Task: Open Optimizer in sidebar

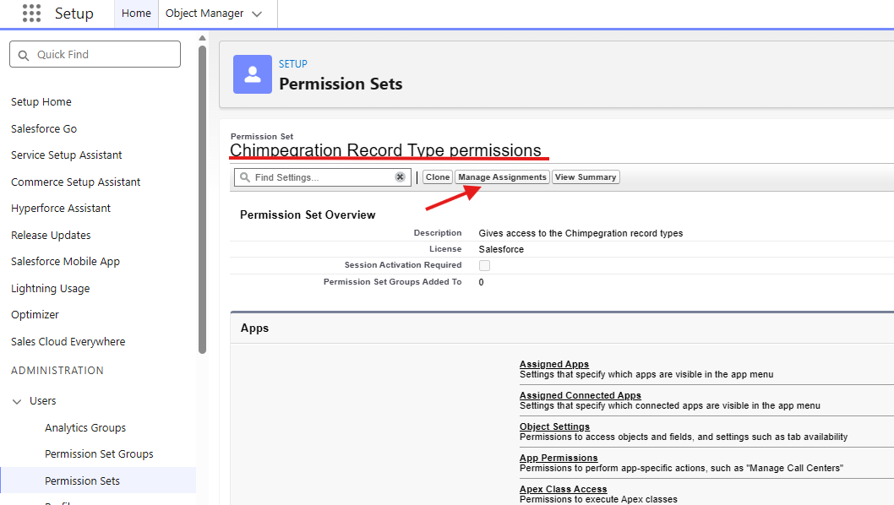Action: click(x=35, y=315)
